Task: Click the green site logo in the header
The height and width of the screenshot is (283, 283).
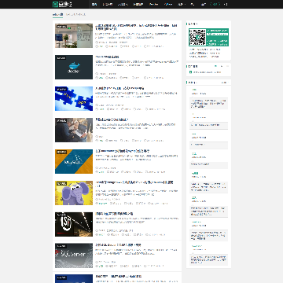Action: 62,4
